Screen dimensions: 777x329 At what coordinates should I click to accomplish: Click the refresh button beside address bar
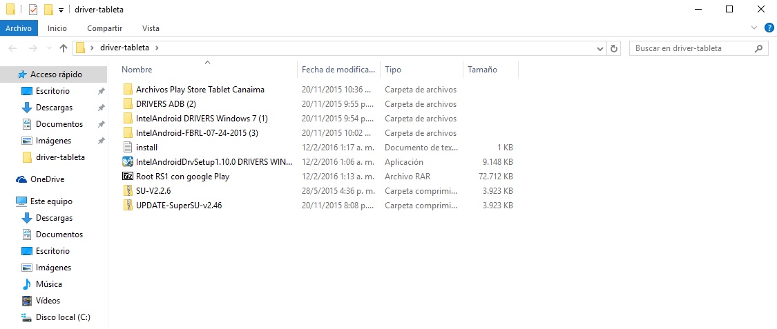tap(615, 48)
